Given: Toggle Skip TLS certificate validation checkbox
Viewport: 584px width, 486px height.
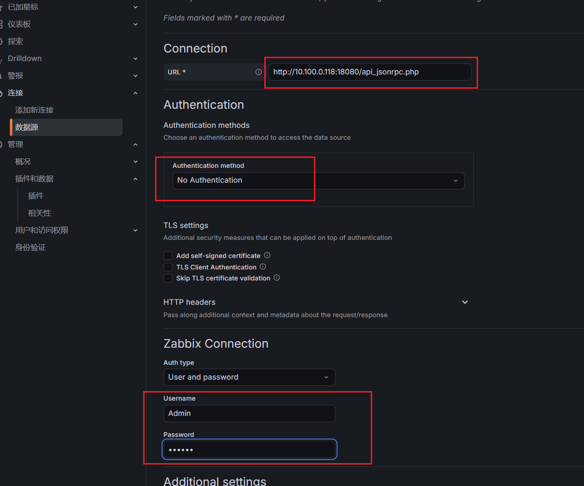Looking at the screenshot, I should coord(168,278).
